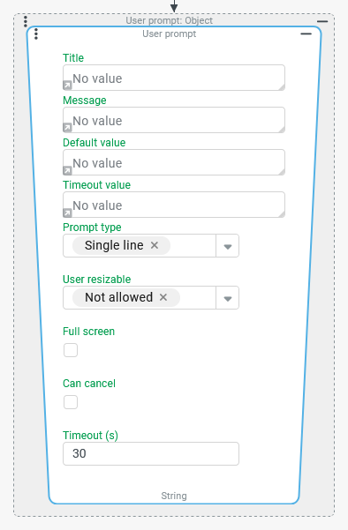This screenshot has height=530, width=348.
Task: Enable the Full screen checkbox
Action: [x=71, y=350]
